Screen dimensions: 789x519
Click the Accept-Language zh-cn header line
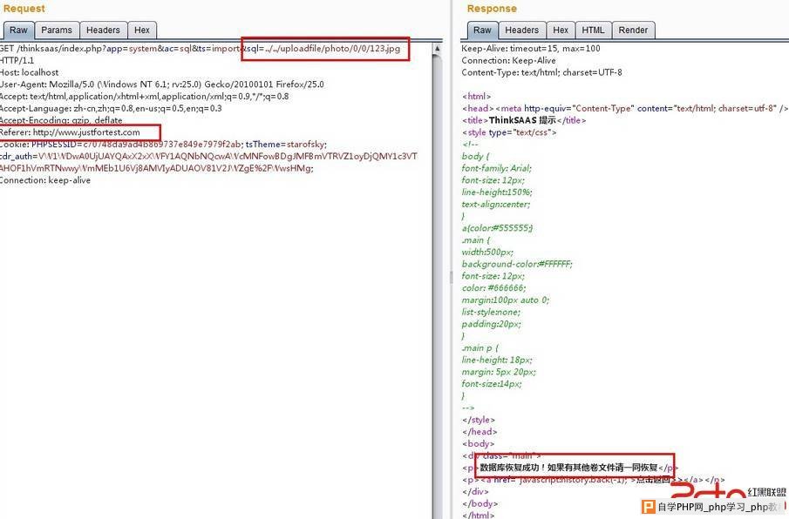click(111, 109)
